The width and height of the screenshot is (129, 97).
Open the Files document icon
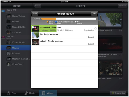tap(9, 93)
